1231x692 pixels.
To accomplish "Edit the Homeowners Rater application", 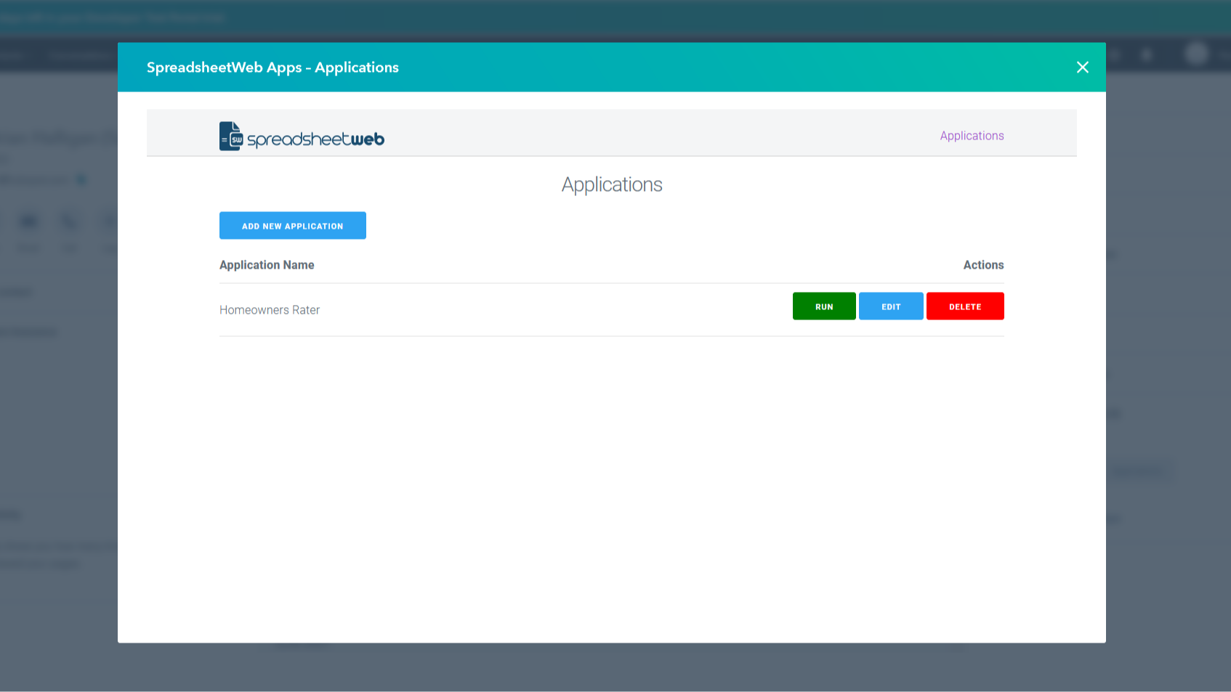I will pyautogui.click(x=891, y=306).
